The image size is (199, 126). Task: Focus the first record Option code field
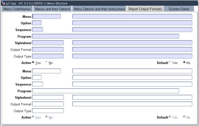[37, 23]
